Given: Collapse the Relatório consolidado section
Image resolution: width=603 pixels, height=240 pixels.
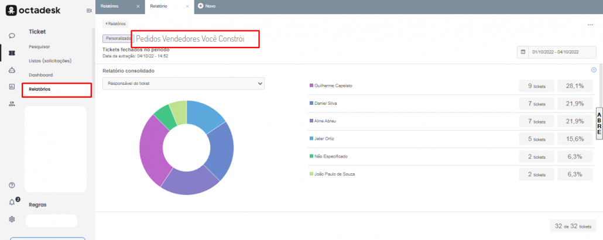Looking at the screenshot, I should click(594, 70).
